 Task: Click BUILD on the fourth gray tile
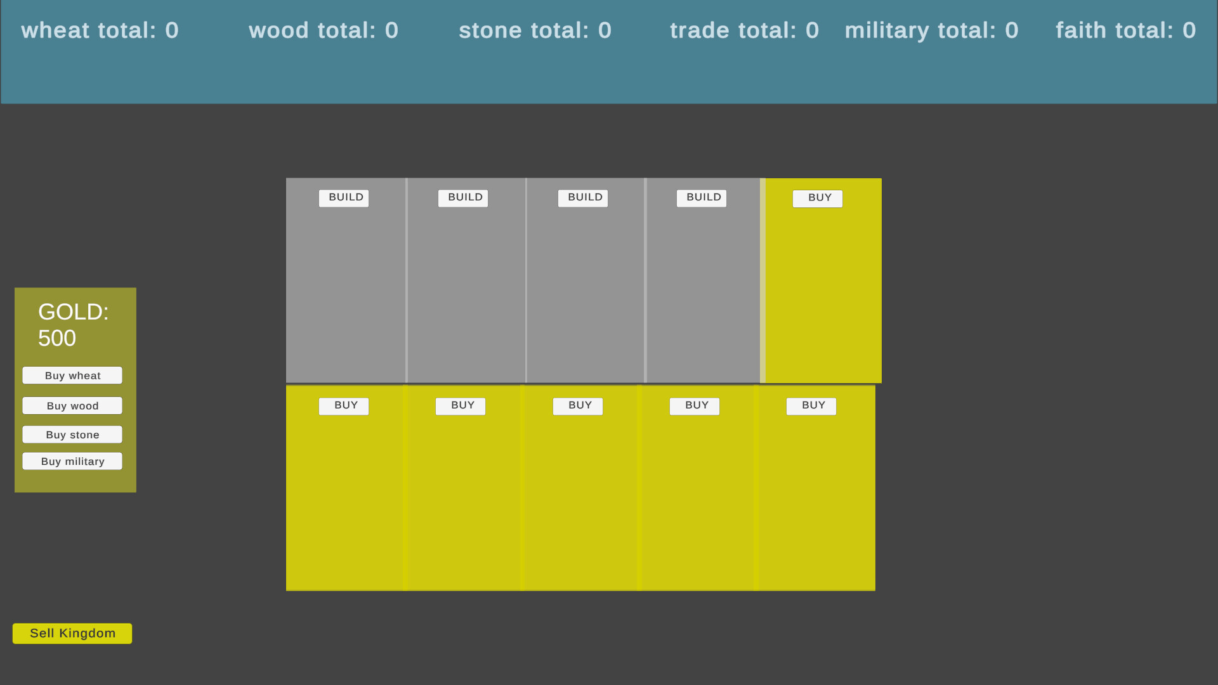pos(702,198)
